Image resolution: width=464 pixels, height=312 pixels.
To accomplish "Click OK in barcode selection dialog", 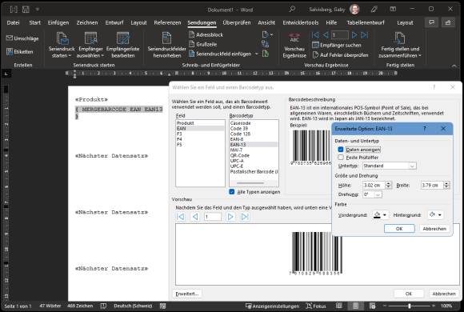I will pos(409,294).
